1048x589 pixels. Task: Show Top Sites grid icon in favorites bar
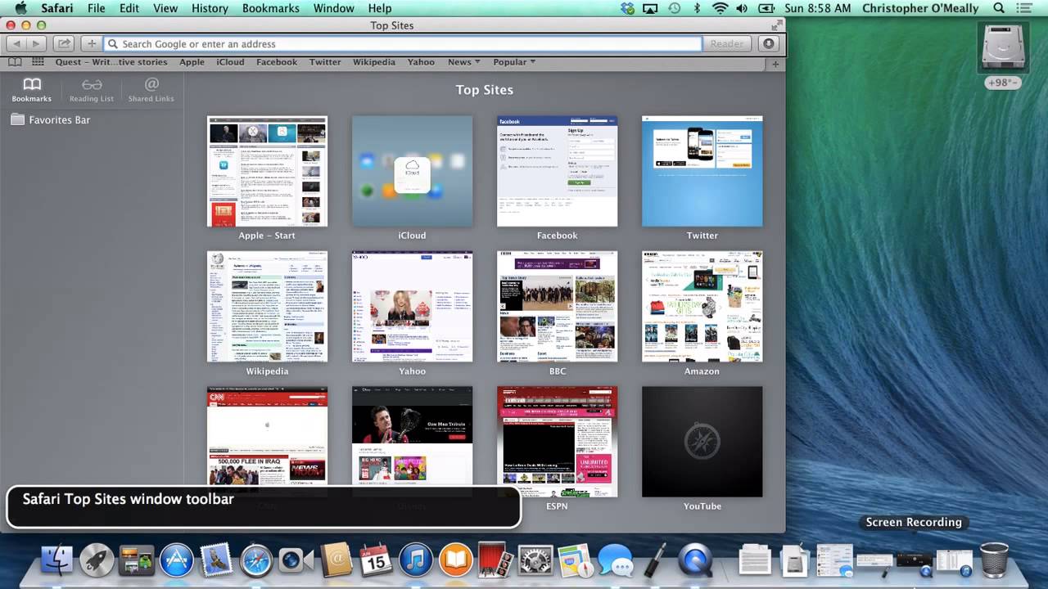point(38,62)
